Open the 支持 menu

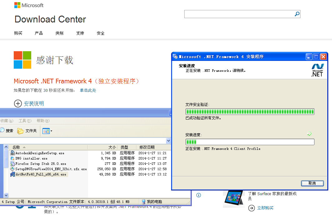[80, 33]
